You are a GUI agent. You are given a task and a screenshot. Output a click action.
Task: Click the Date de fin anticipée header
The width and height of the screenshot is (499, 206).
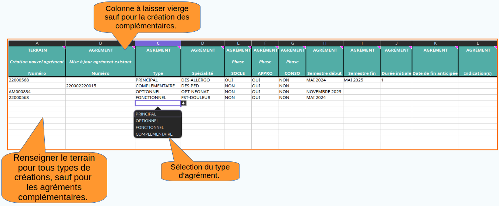click(x=435, y=73)
